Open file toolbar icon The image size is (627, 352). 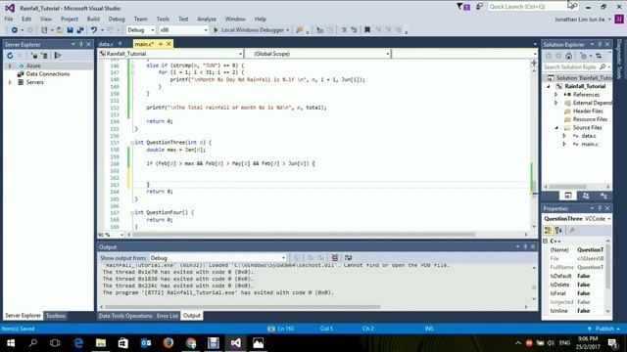(x=59, y=30)
